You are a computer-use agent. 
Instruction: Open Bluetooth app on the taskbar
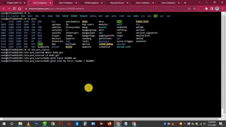(x=77, y=124)
